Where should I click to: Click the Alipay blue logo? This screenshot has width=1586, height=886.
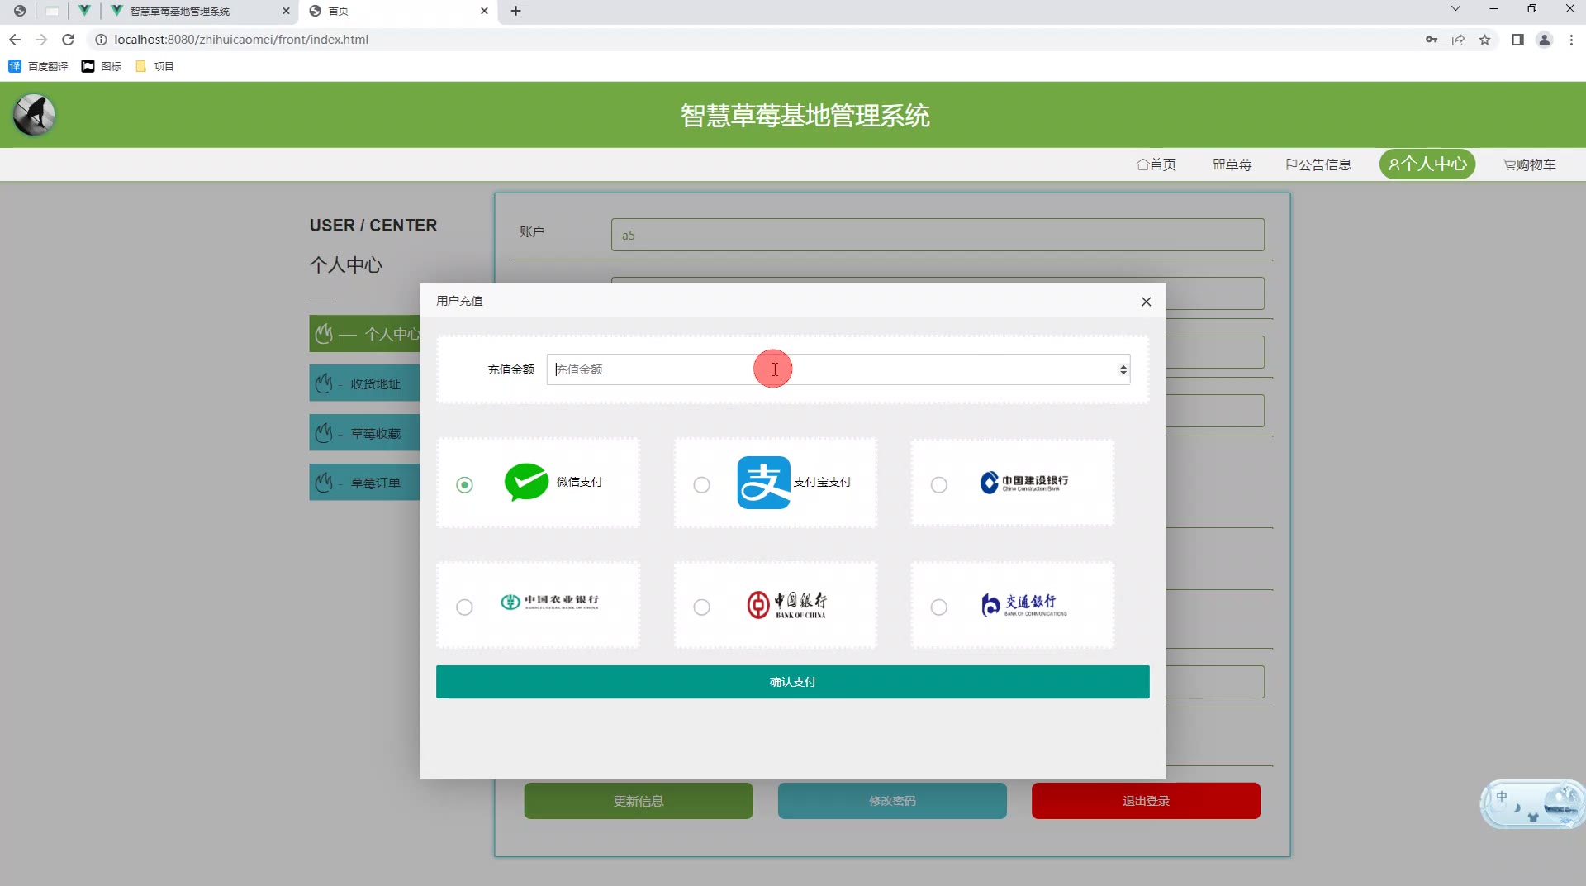763,482
